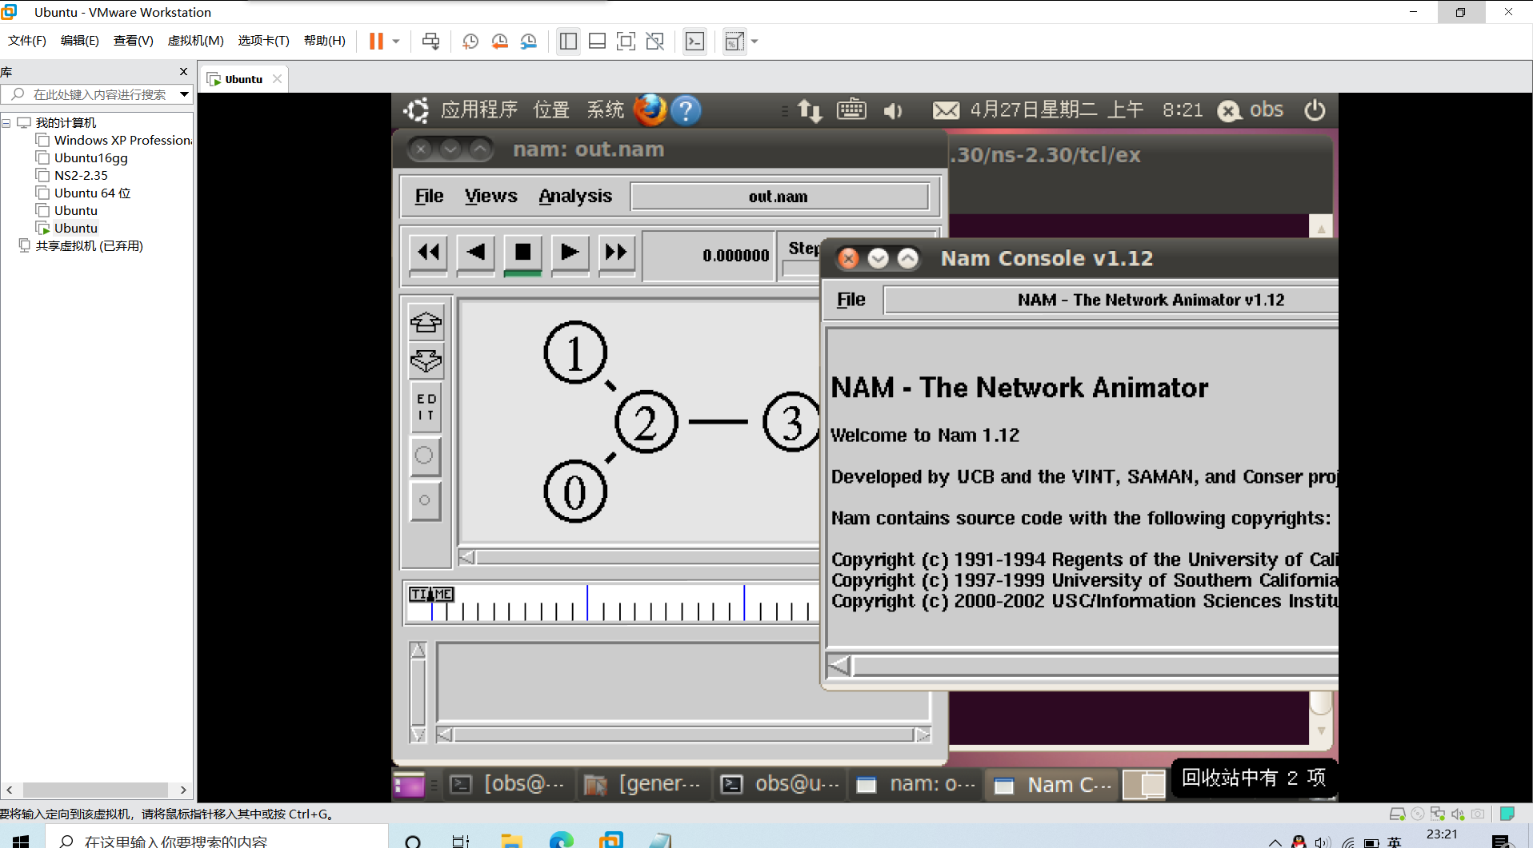Open the Analysis menu in the nam window
Viewport: 1533px width, 848px height.
pos(574,195)
